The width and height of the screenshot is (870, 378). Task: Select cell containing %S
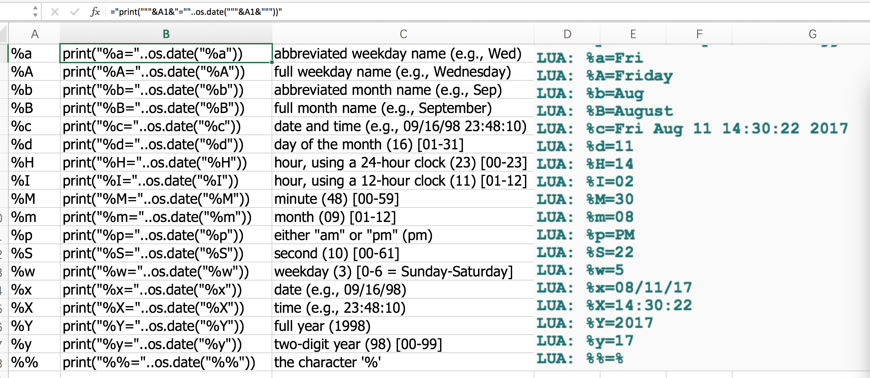click(x=34, y=253)
